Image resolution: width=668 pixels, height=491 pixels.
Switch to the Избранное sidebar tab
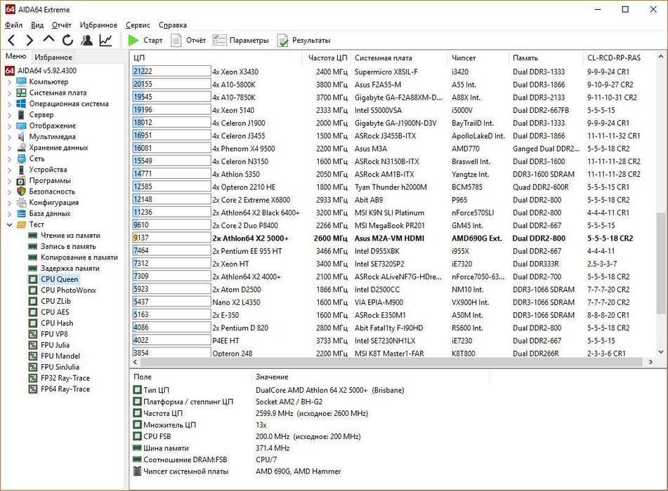click(x=53, y=57)
